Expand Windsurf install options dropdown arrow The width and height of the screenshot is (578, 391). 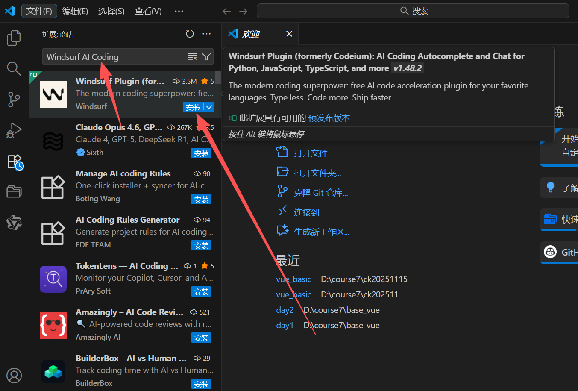[x=209, y=107]
